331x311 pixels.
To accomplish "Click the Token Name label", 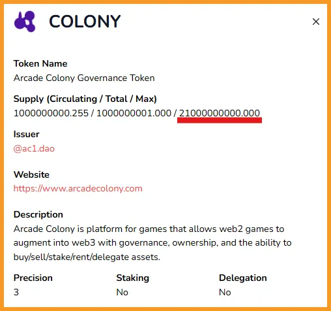I will 40,63.
